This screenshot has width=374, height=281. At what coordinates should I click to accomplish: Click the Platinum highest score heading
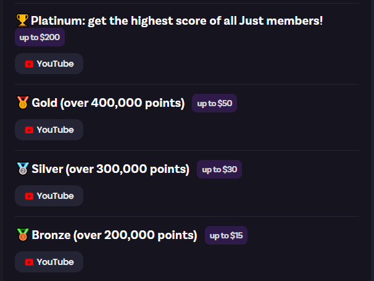(x=177, y=21)
